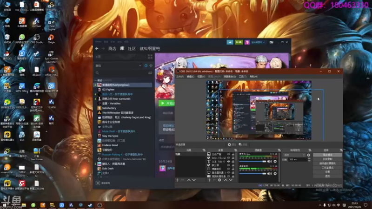The width and height of the screenshot is (372, 209).
Task: Toggle visibility of 显示器采集 2 source
Action: [x=228, y=172]
